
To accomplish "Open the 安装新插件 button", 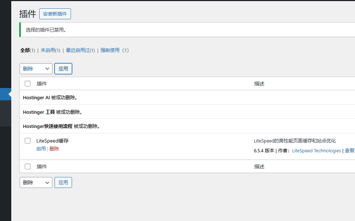I will pyautogui.click(x=55, y=13).
